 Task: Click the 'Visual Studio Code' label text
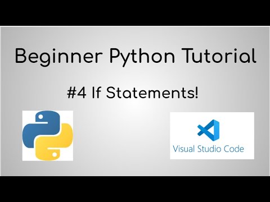point(208,149)
